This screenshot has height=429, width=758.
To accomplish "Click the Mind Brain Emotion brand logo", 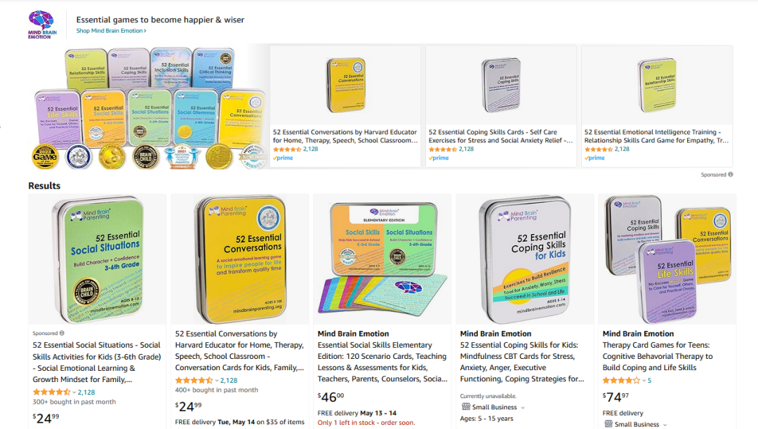I will coord(40,25).
